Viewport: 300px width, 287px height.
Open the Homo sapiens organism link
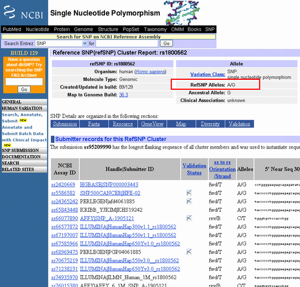point(150,72)
